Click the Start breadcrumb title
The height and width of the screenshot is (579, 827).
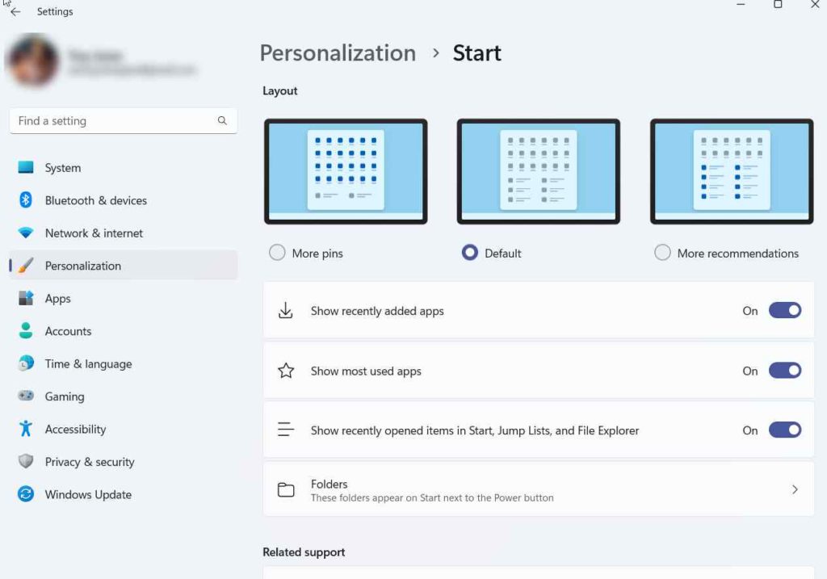476,53
